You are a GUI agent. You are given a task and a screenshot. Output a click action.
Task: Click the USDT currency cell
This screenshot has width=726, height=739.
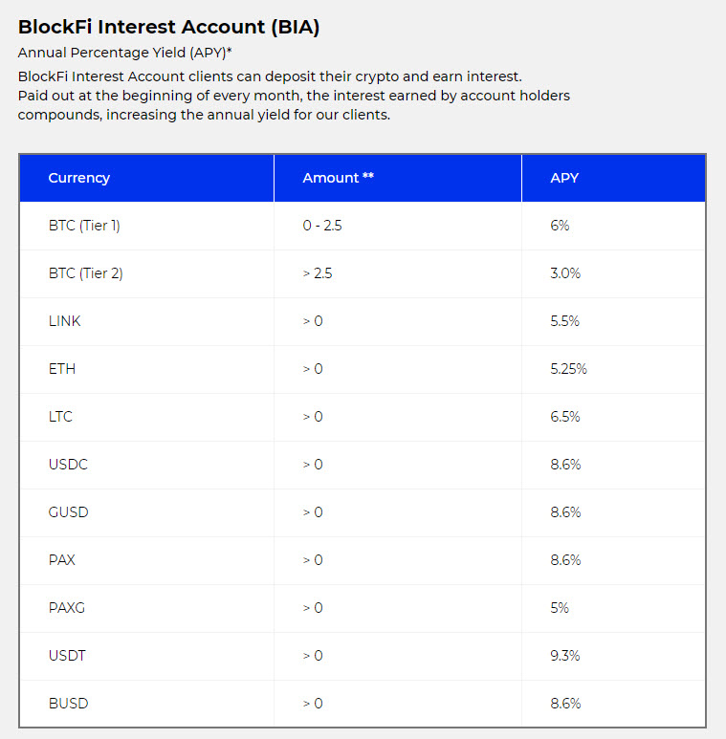[67, 656]
